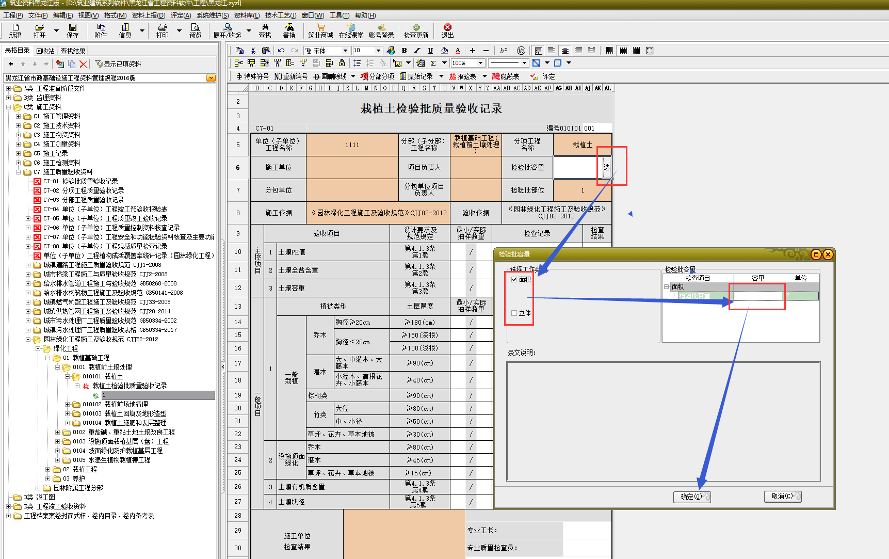This screenshot has width=889, height=559.
Task: Open 筑业商城 shopping cart icon
Action: (320, 31)
